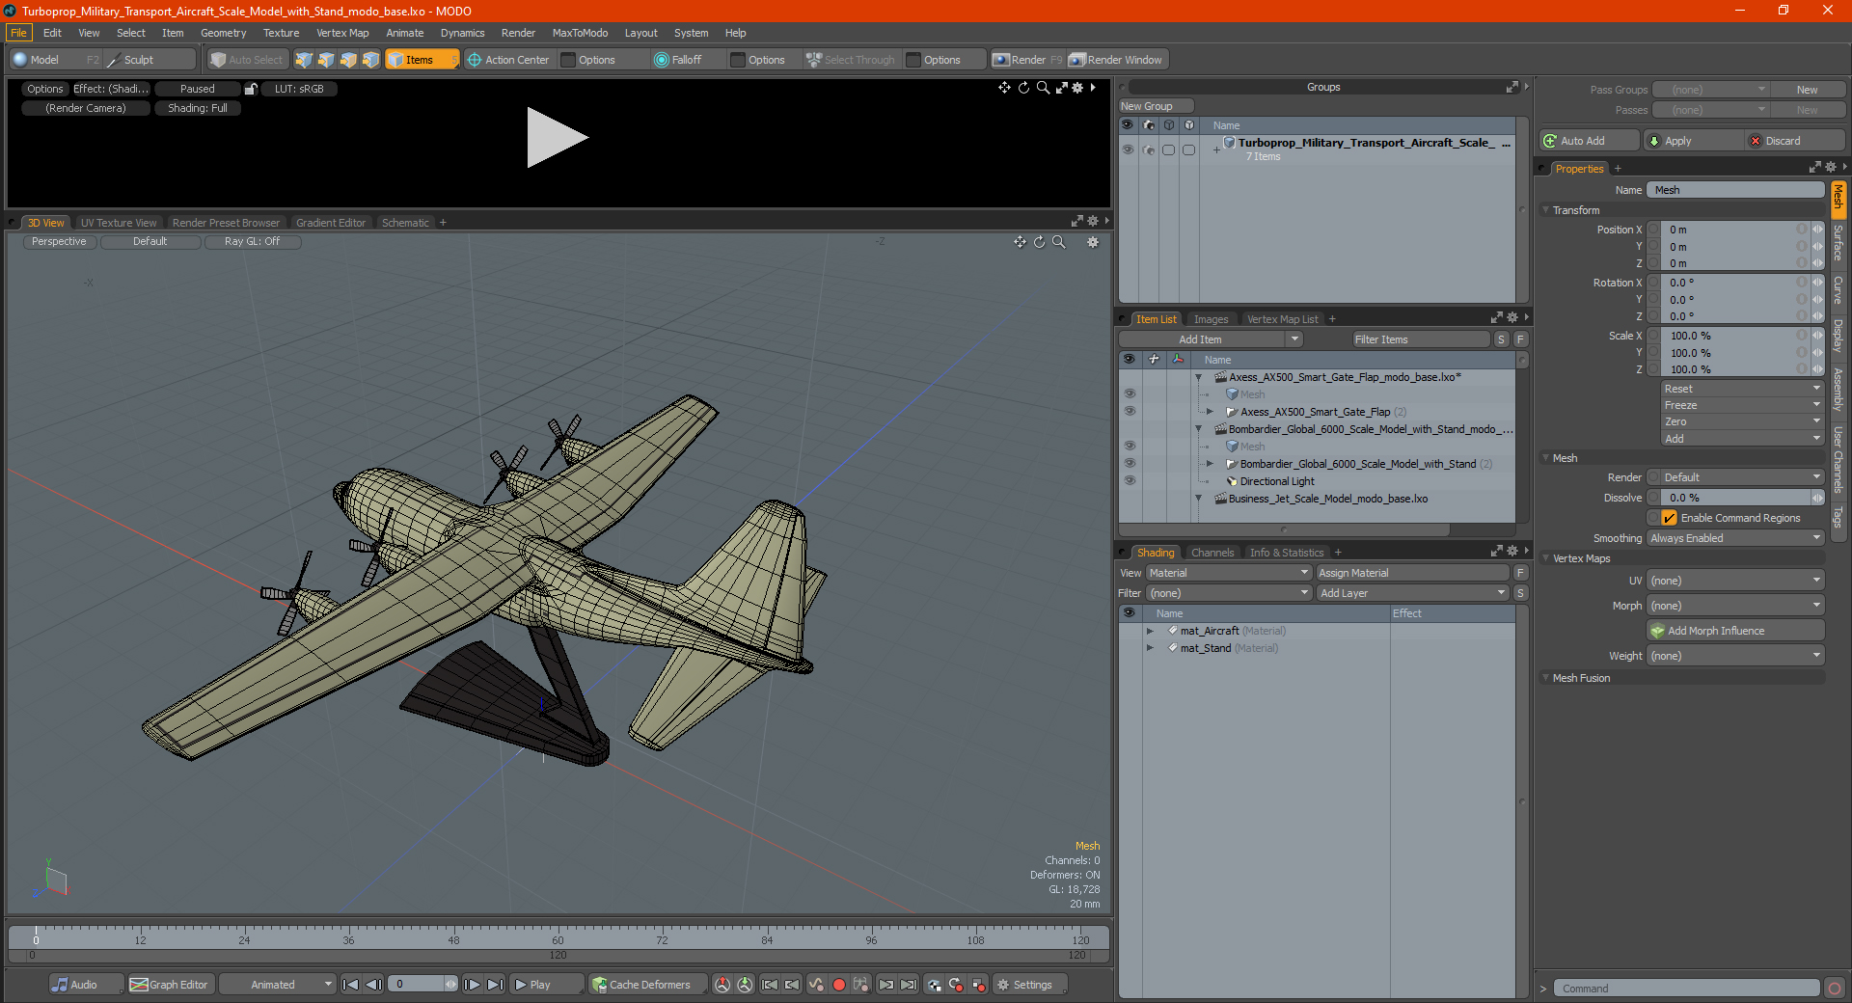This screenshot has width=1852, height=1003.
Task: Open the Animated keying dropdown
Action: 277,985
